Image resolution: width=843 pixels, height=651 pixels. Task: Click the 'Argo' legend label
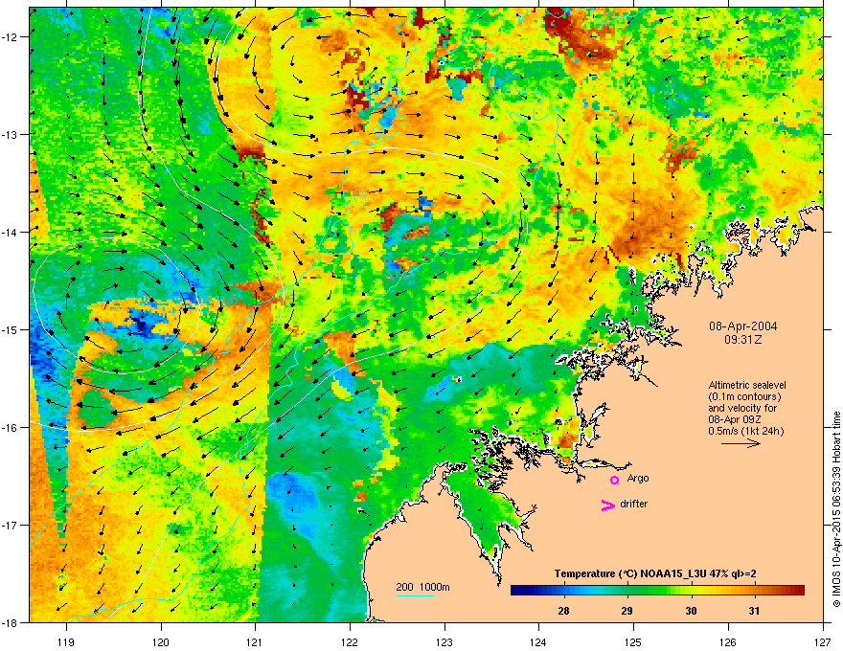(638, 478)
